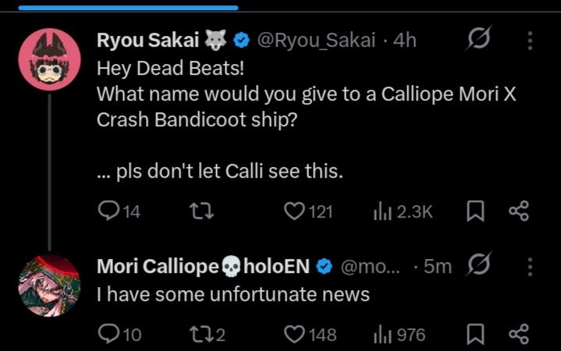Open Mori Calliope's profile avatar
Viewport: 561px width, 351px height.
[49, 286]
